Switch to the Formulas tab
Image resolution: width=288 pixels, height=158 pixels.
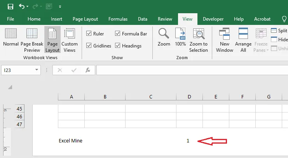118,19
